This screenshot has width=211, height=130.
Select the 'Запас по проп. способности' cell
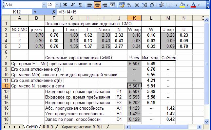(x=73, y=119)
